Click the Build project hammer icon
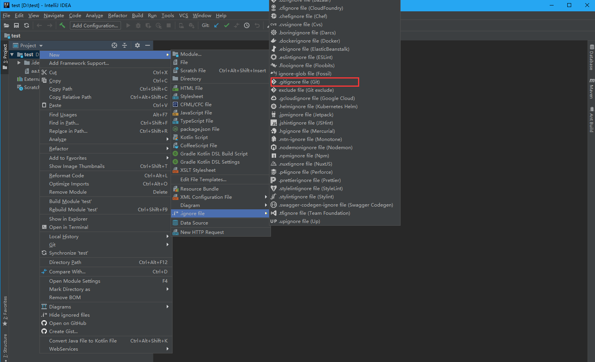 62,25
